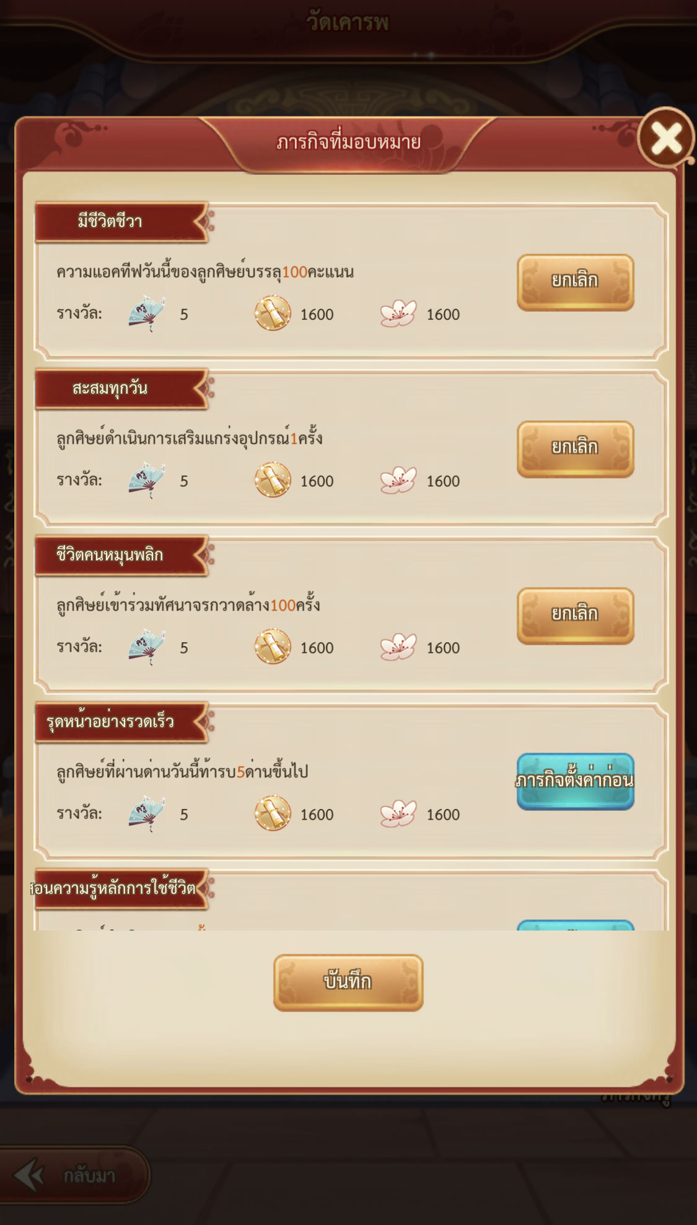Tap the gold scroll coin in มีชีวิตชีวา
The height and width of the screenshot is (1225, 697).
point(273,313)
